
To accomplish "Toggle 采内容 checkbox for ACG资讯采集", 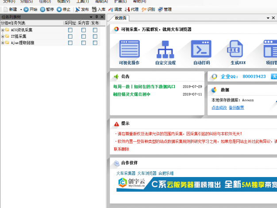I will click(x=84, y=30).
